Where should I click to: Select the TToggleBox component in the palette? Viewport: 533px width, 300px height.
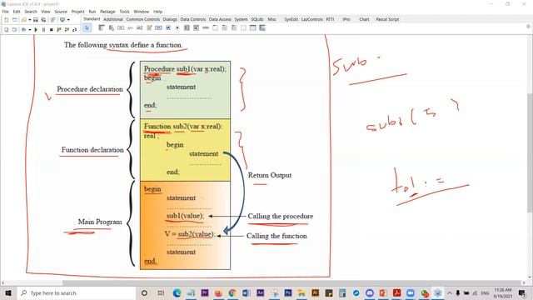tap(158, 27)
